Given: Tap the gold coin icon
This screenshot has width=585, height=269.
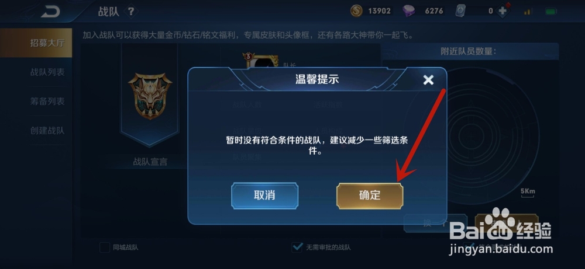Looking at the screenshot, I should click(x=356, y=11).
